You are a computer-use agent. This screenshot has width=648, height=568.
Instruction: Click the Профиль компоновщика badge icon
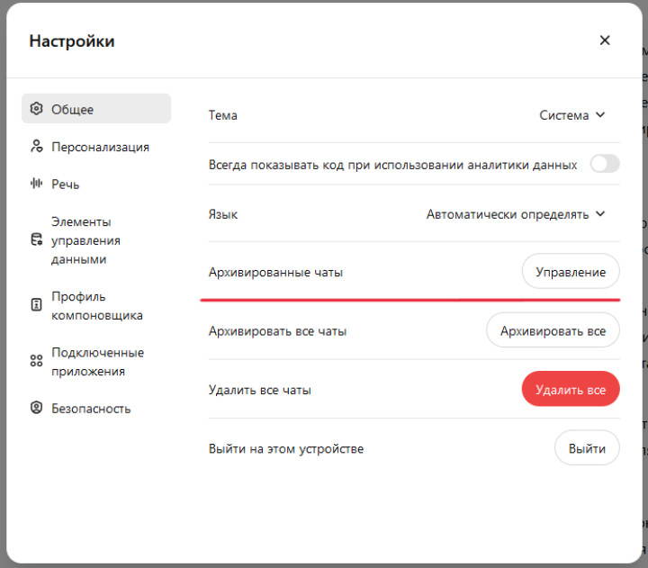click(x=37, y=305)
